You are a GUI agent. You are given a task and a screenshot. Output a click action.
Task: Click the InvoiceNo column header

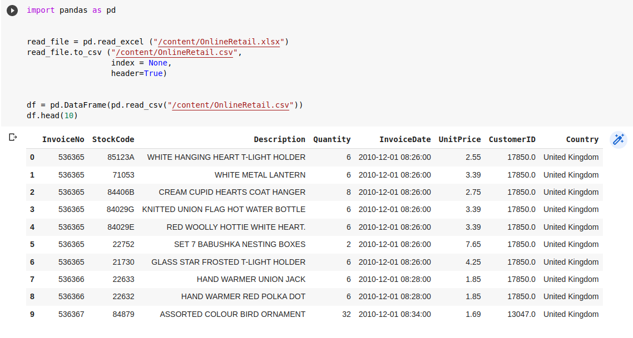(x=63, y=140)
